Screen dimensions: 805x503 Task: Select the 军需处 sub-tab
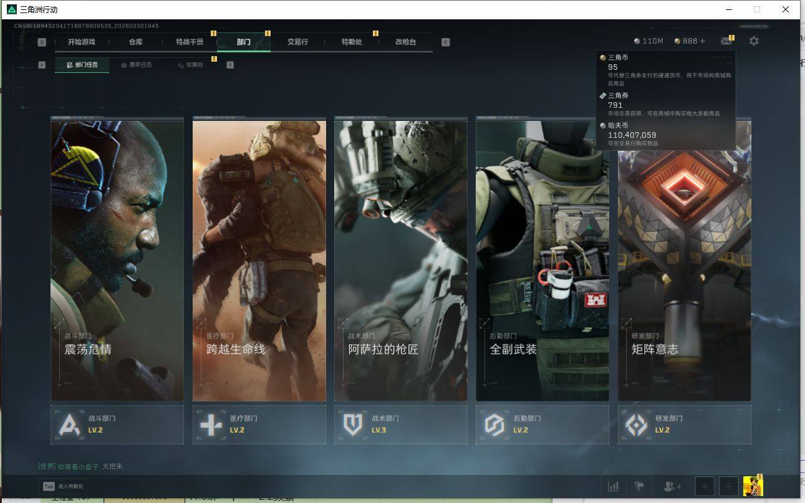190,65
